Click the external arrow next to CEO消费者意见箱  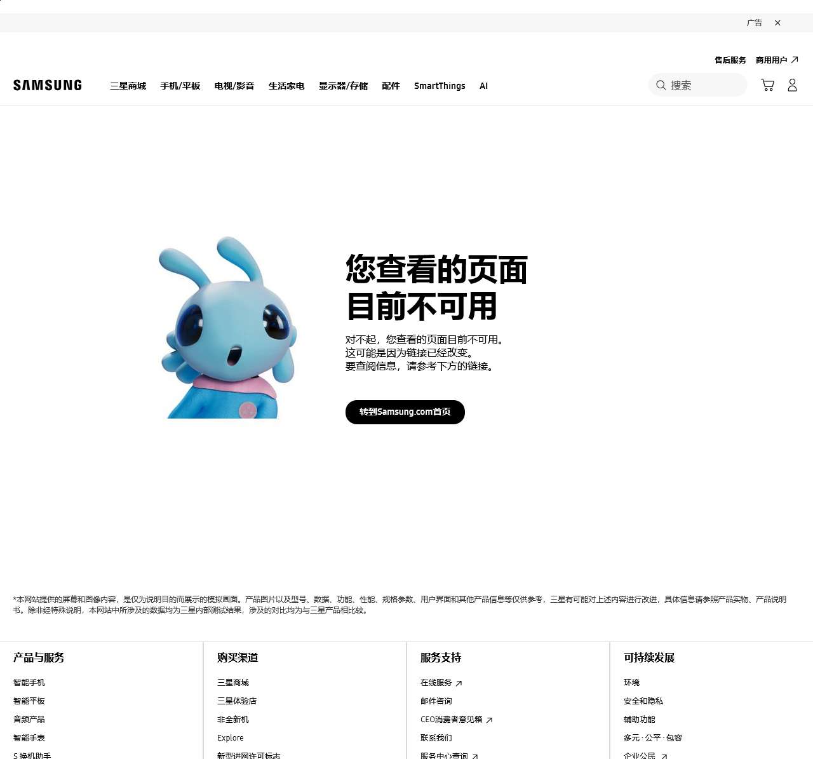click(489, 720)
